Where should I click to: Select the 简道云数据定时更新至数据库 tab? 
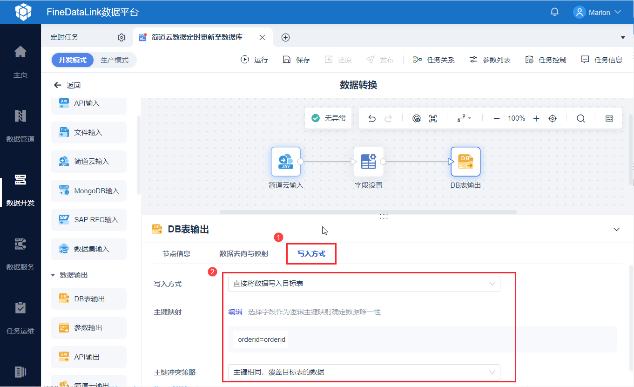pyautogui.click(x=197, y=37)
